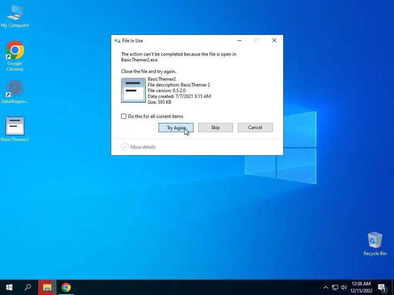Check 'Do this for all current items'

click(x=124, y=116)
